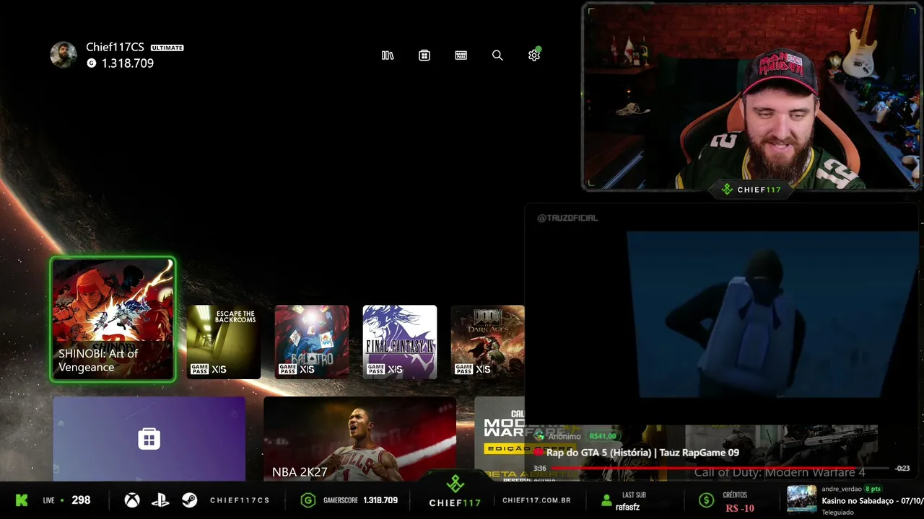The width and height of the screenshot is (924, 519).
Task: Open the NBA 2K27 tile
Action: [359, 438]
